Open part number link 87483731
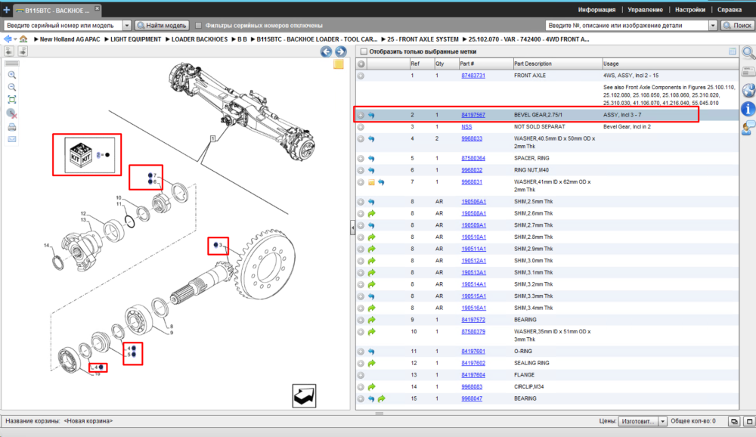The width and height of the screenshot is (756, 437). click(x=473, y=76)
